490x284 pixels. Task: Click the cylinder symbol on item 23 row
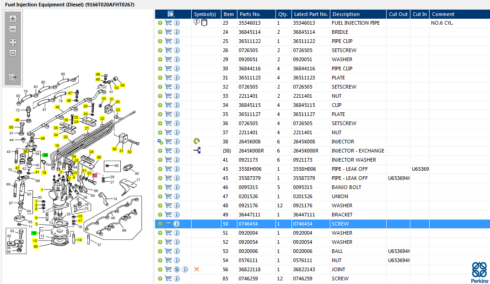204,22
